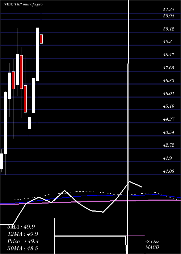Click the 48.47 price axis label

tap(169, 54)
